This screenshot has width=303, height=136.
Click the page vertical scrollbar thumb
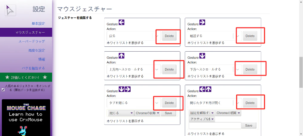coord(301,72)
